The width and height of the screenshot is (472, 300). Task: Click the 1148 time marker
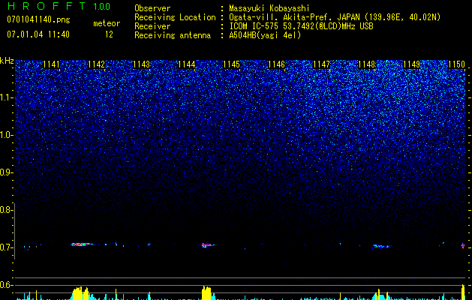(x=366, y=64)
